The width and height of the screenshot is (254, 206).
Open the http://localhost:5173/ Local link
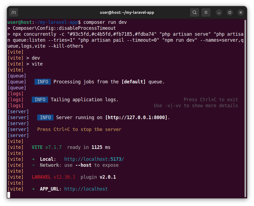[x=94, y=159]
